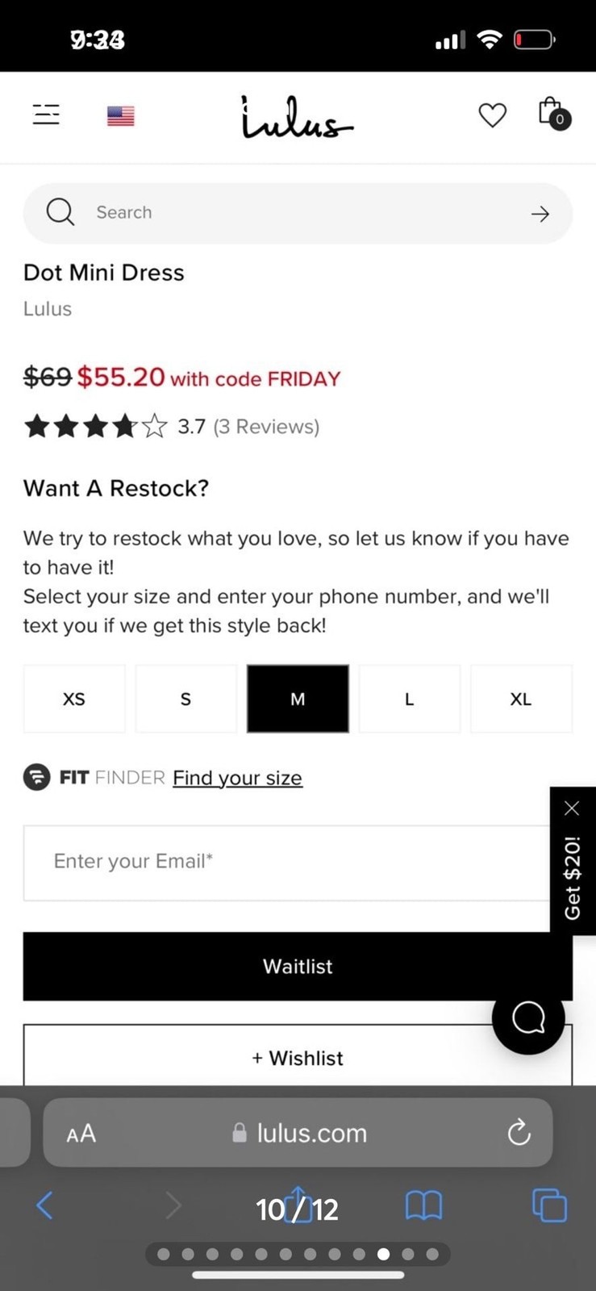Tap the search magnifier icon
The height and width of the screenshot is (1291, 596).
[x=60, y=212]
